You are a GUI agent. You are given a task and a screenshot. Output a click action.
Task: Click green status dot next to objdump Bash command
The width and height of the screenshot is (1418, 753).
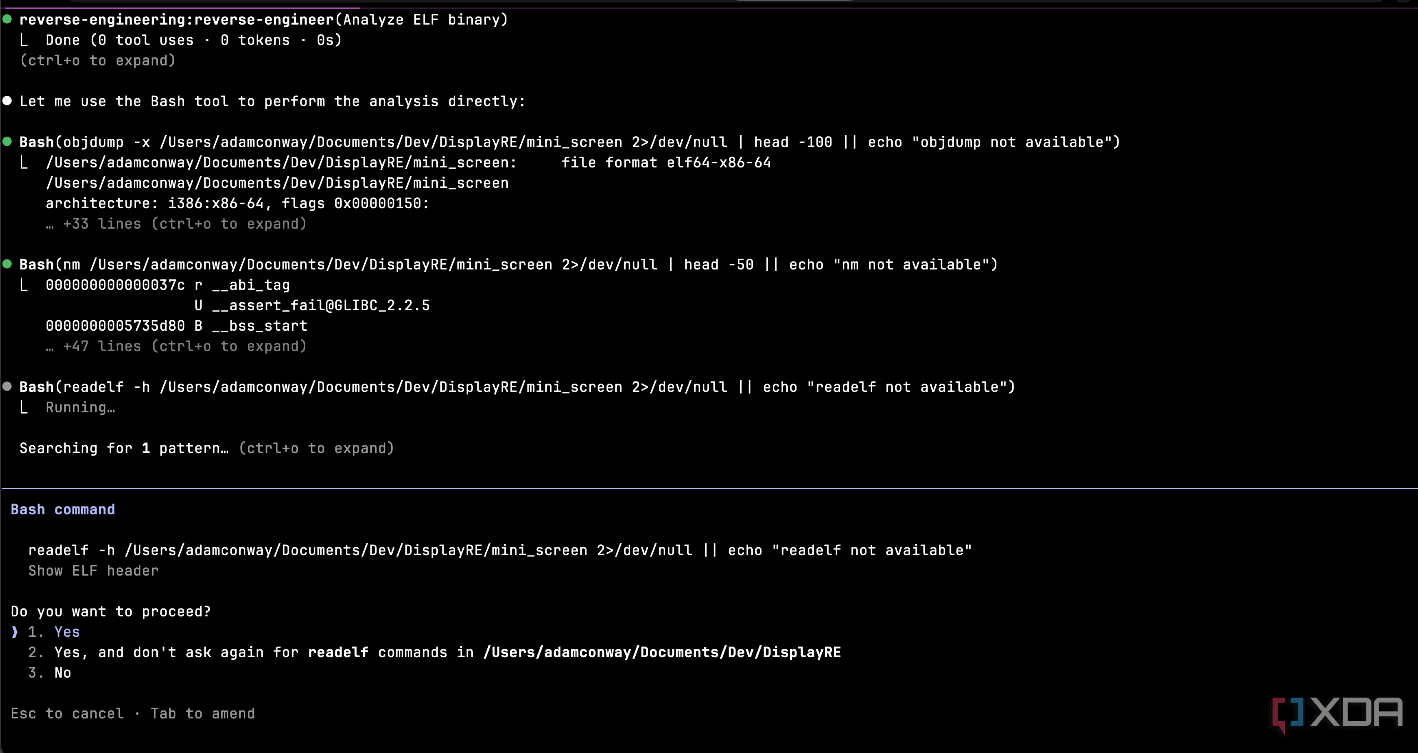click(7, 142)
